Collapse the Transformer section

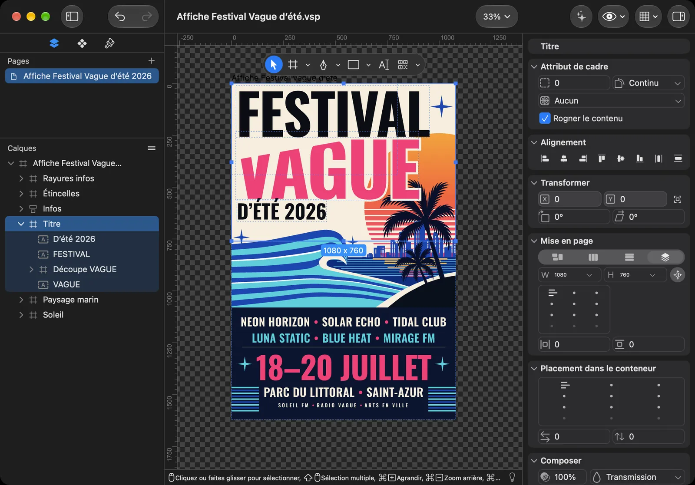click(534, 183)
